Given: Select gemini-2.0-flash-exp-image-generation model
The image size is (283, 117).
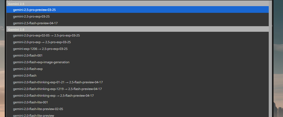Looking at the screenshot, I should [137, 62].
